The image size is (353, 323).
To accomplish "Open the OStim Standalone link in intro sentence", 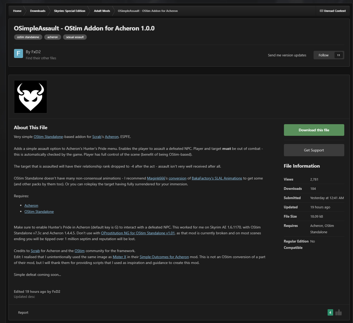I will coord(48,137).
